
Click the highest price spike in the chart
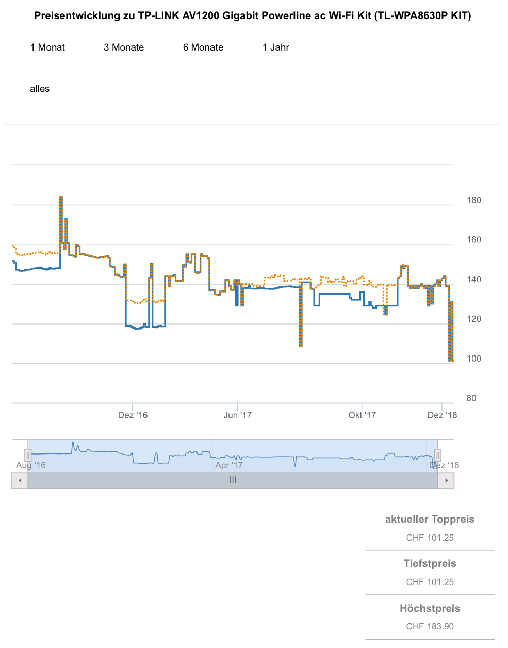pos(61,198)
